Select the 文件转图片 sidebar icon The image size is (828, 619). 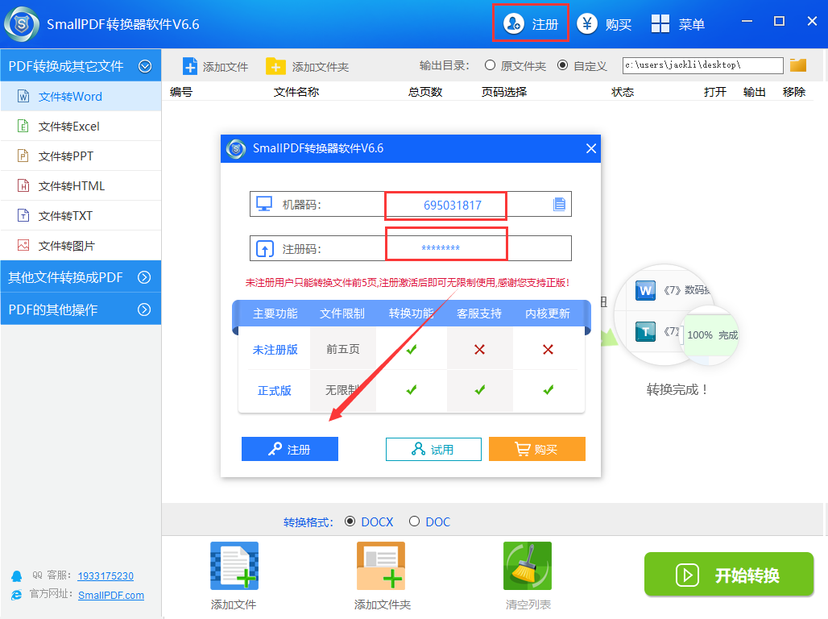tap(23, 245)
